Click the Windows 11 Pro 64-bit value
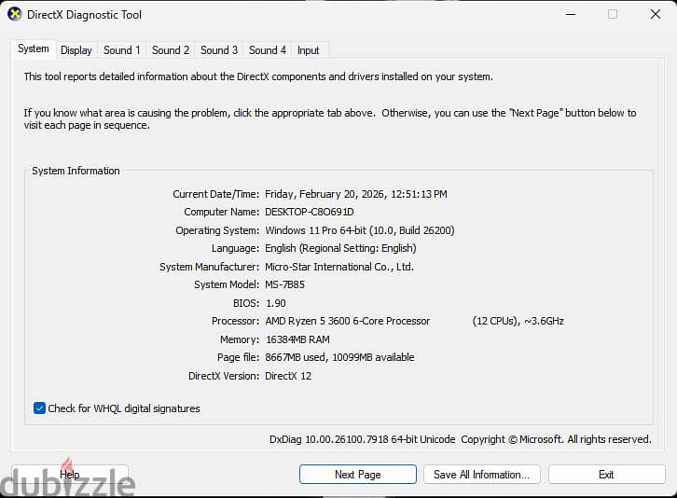Screen dimensions: 677x498 pyautogui.click(x=360, y=230)
